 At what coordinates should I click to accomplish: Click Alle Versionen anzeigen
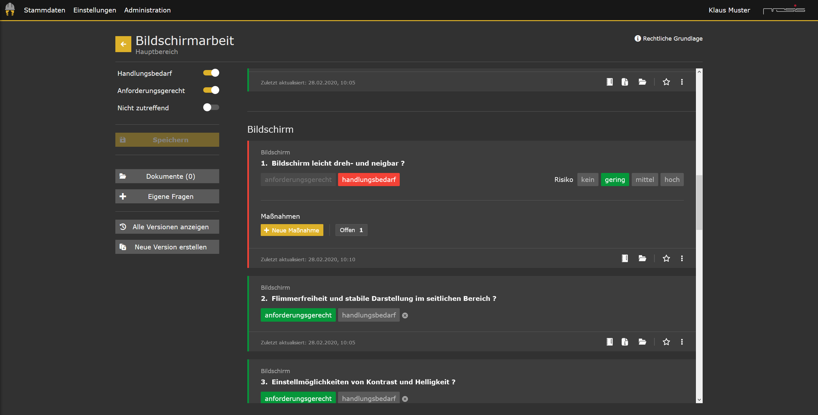click(x=167, y=227)
